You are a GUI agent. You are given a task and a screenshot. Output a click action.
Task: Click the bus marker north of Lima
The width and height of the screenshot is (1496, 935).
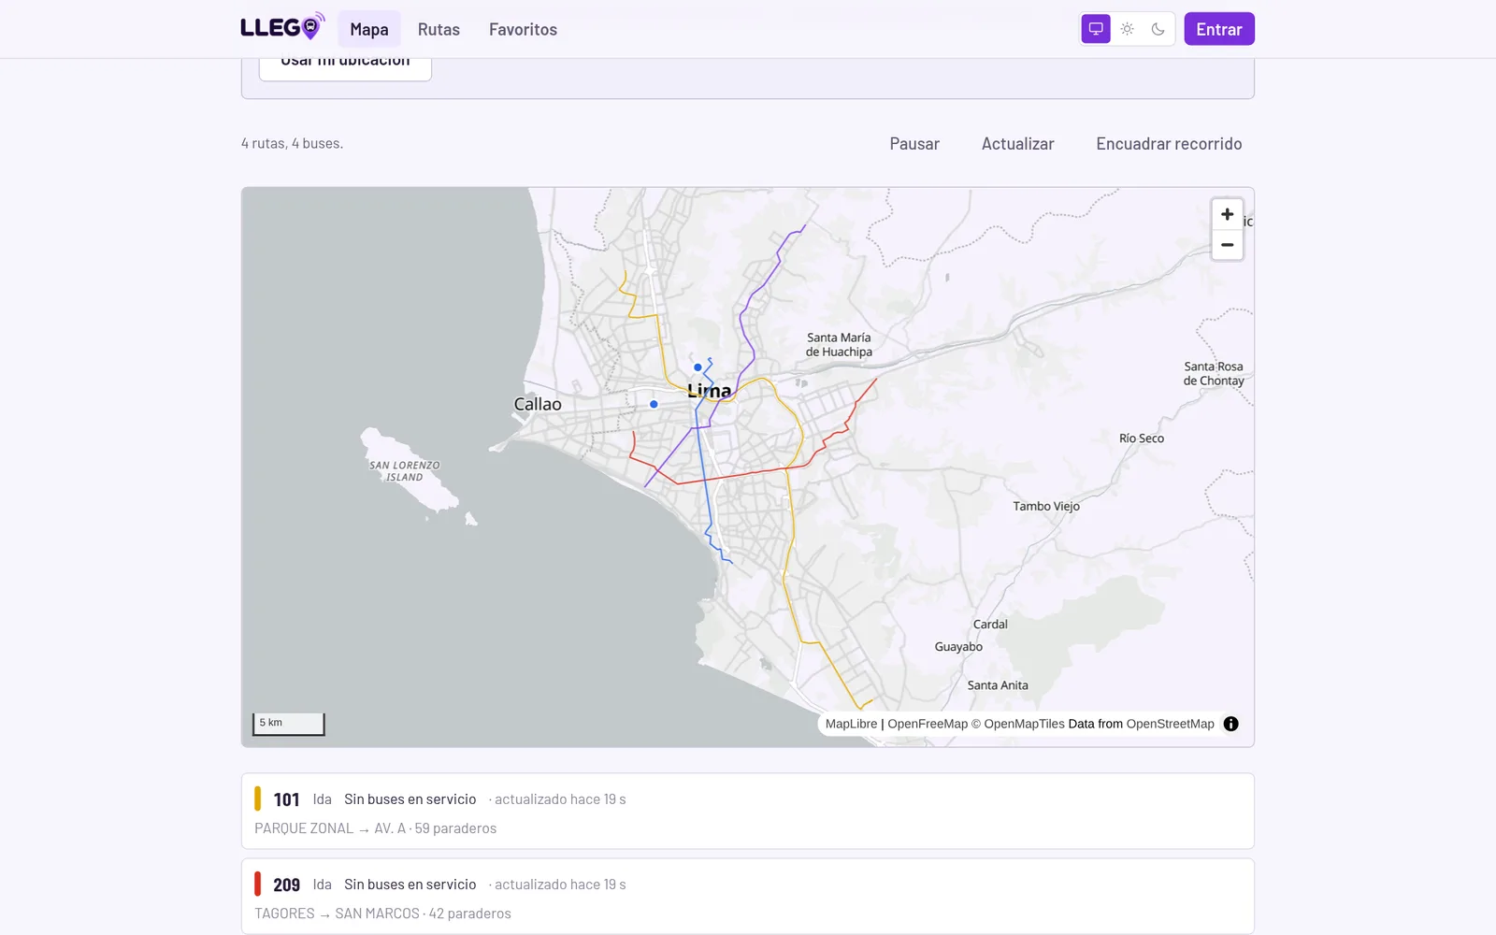click(698, 367)
